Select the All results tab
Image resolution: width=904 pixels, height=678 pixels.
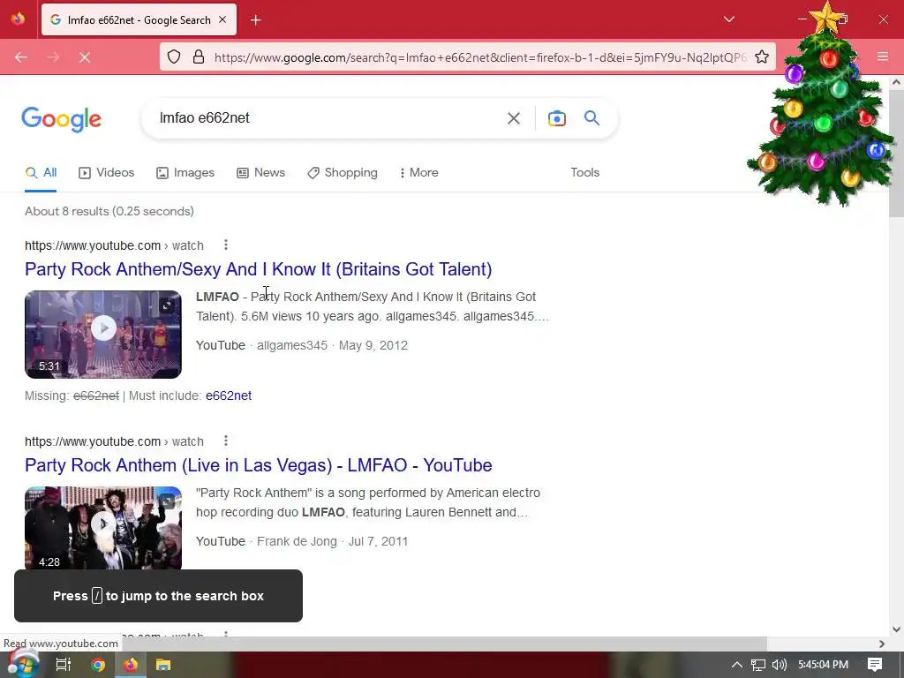41,172
